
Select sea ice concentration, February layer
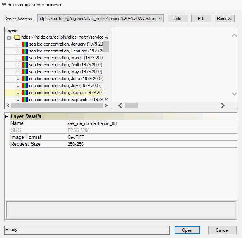click(x=66, y=51)
